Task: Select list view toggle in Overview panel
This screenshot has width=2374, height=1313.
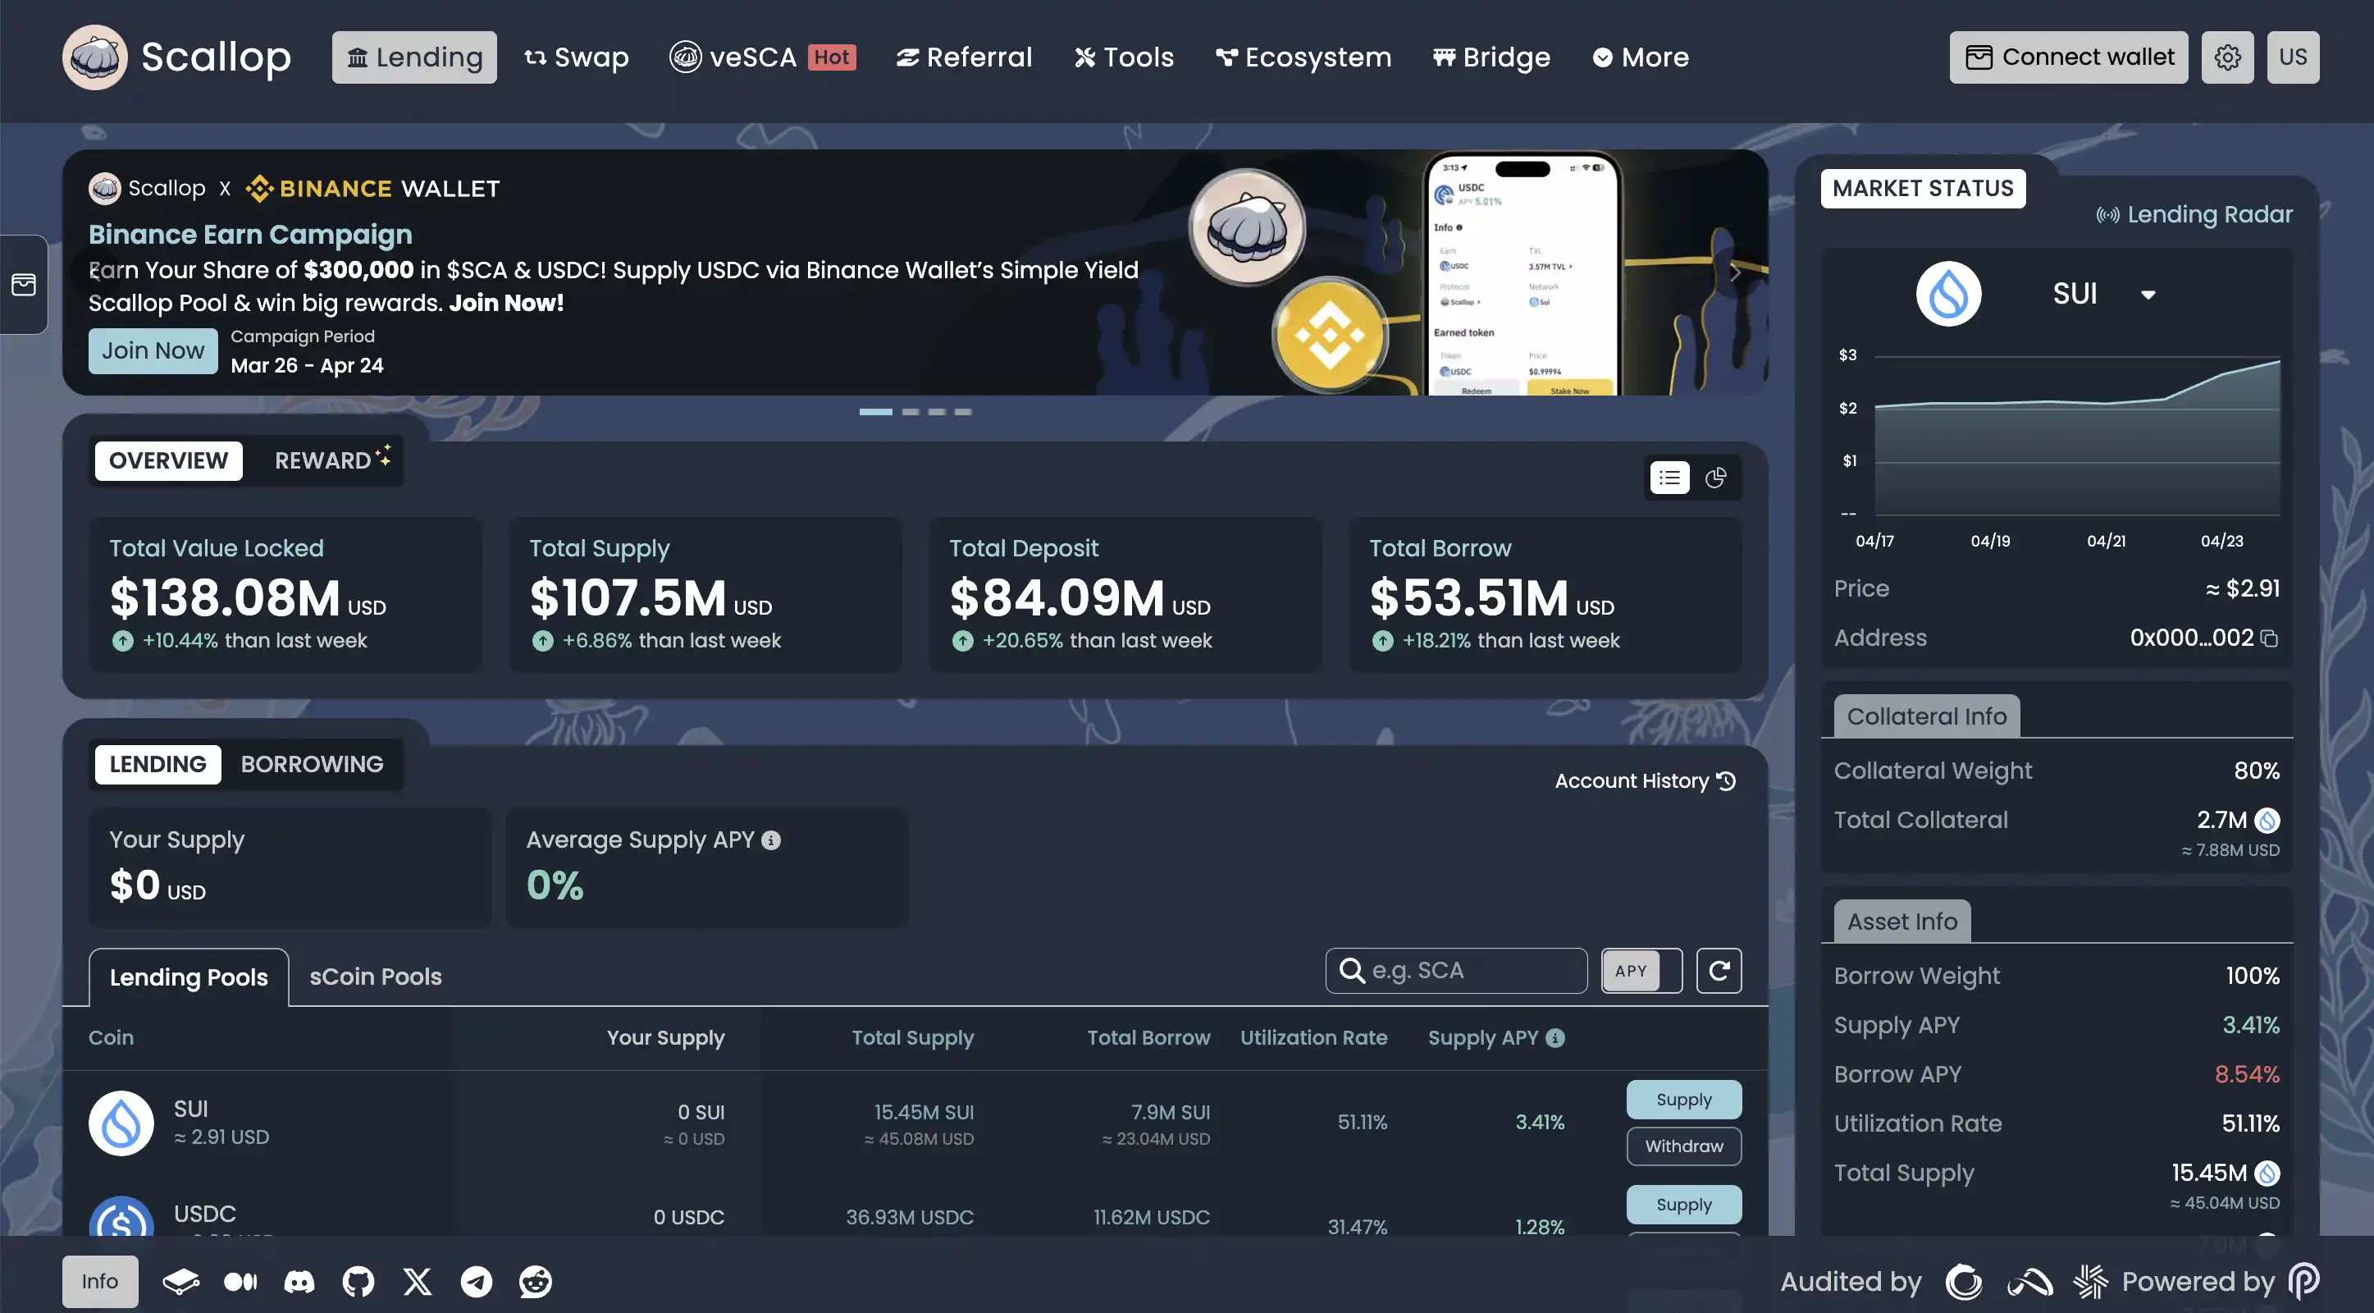Action: tap(1669, 478)
